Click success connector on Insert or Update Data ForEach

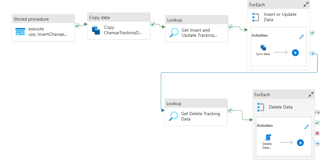(x=312, y=33)
